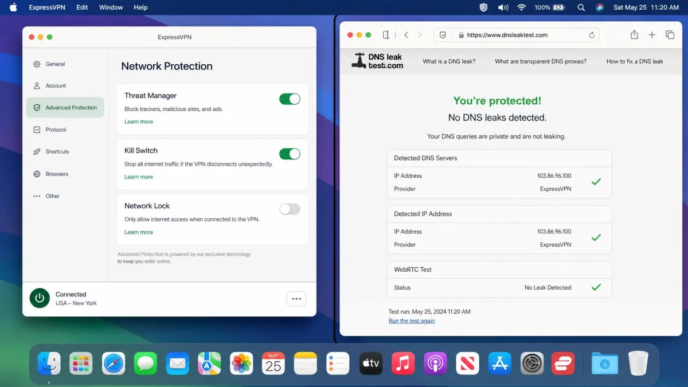Open Downloads folder in the Dock

coord(605,363)
